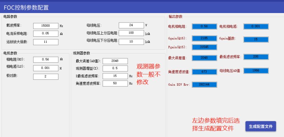Click the 母线电压下分压电阻 input field

pyautogui.click(x=131, y=41)
